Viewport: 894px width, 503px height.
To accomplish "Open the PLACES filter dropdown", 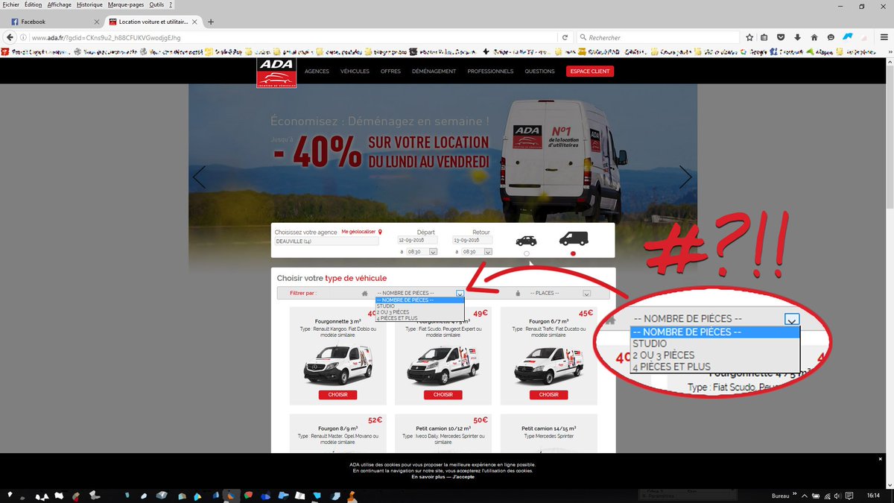I will [559, 293].
